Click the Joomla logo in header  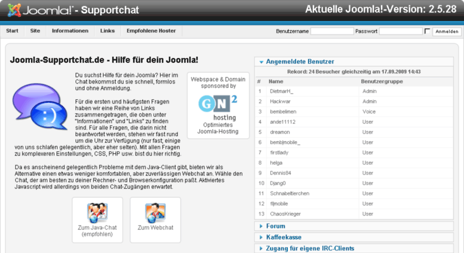pyautogui.click(x=40, y=10)
